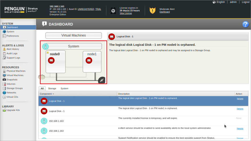The image size is (251, 141).
Task: Click the Action column header
Action: click(x=241, y=94)
